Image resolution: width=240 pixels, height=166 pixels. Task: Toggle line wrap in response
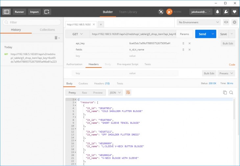pyautogui.click(x=128, y=93)
